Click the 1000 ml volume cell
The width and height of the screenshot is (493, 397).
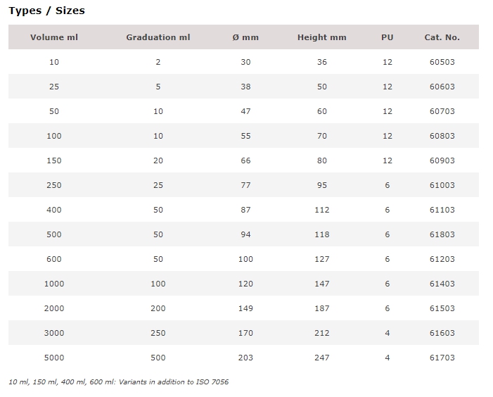[x=54, y=284]
